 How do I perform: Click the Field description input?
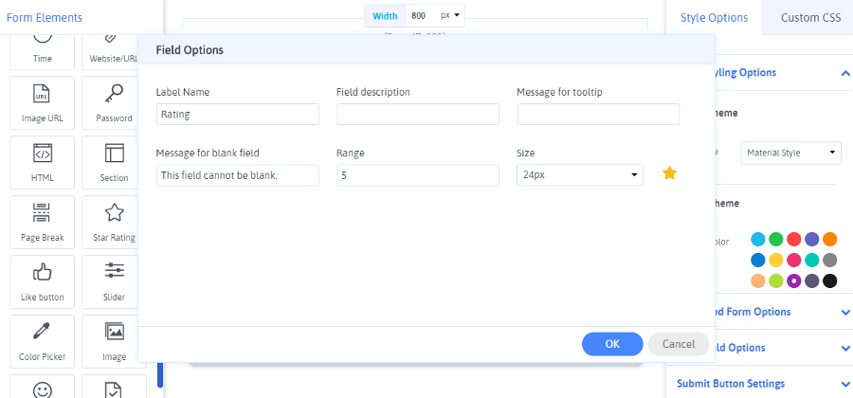coord(418,115)
